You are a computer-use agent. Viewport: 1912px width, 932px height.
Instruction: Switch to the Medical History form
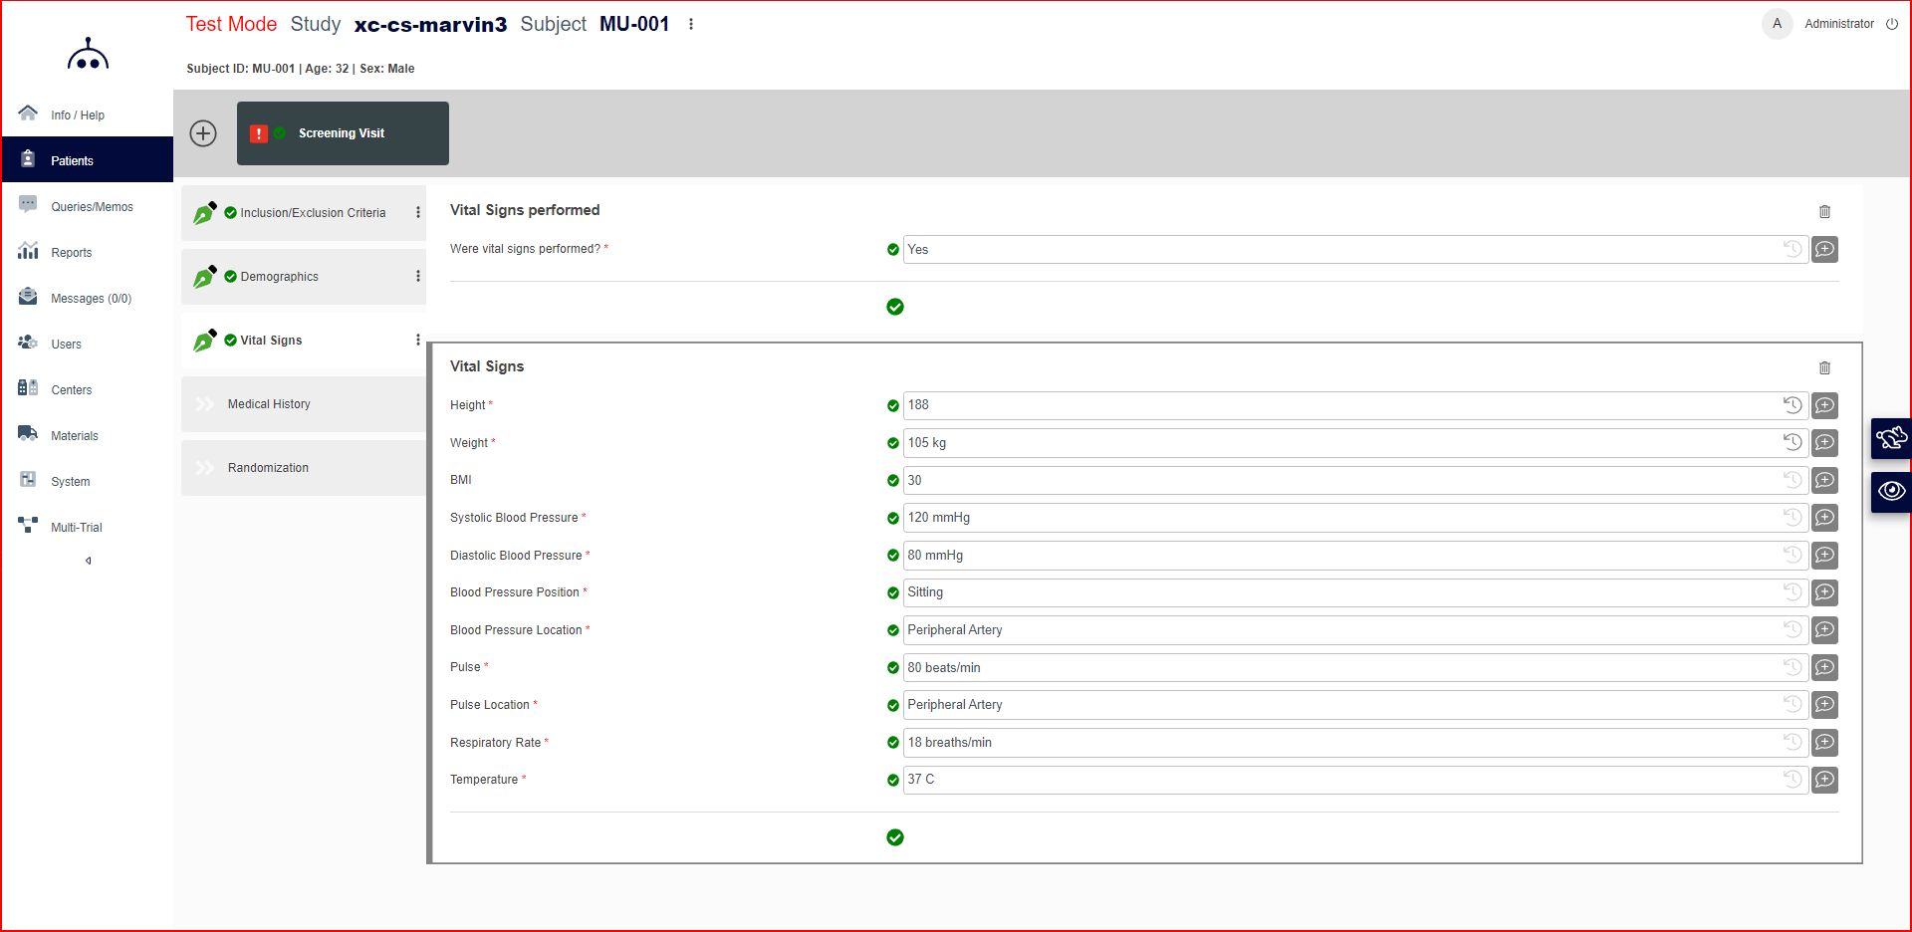(x=269, y=403)
